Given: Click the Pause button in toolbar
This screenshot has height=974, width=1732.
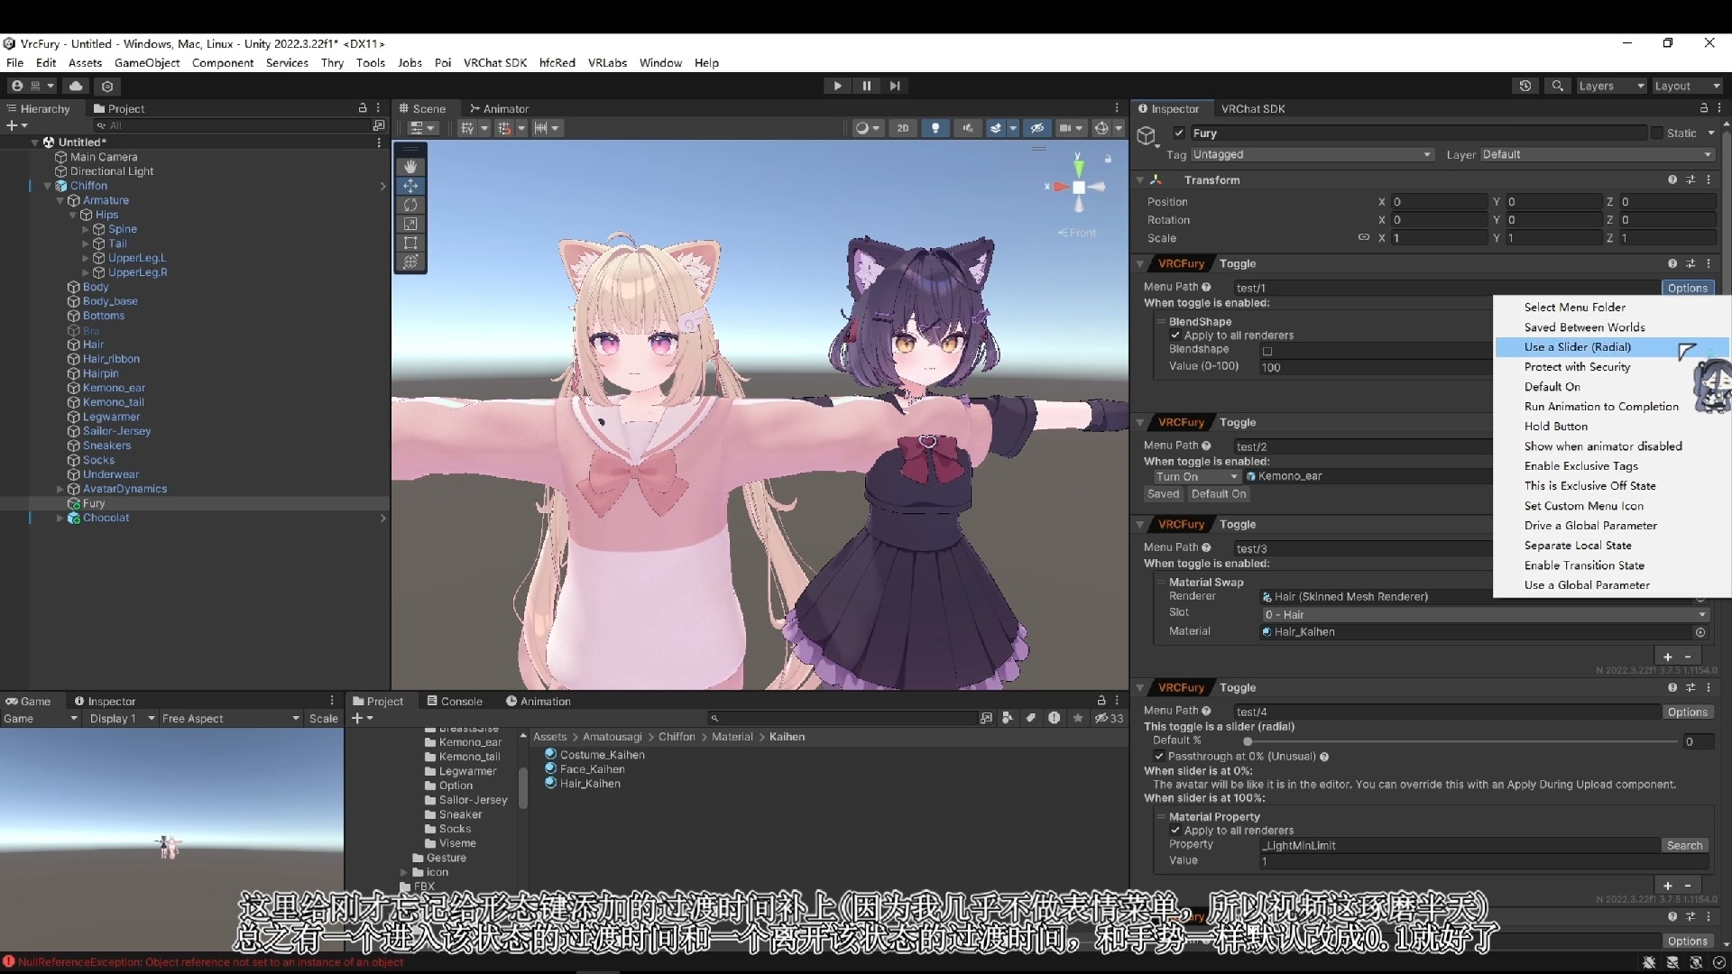Looking at the screenshot, I should click(x=866, y=86).
